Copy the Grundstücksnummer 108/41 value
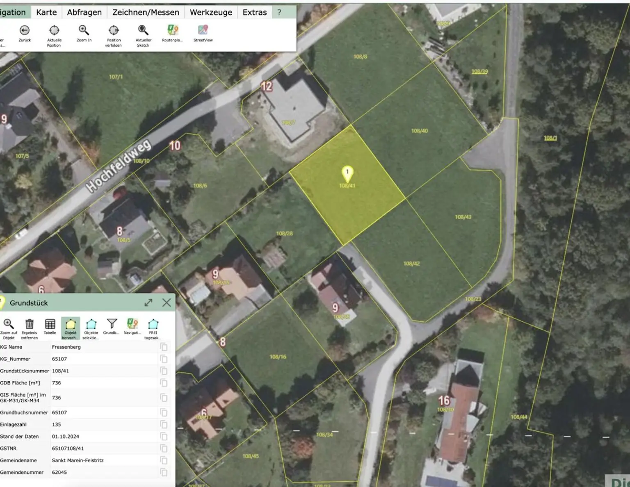Screen dimensions: 630x487 (164, 371)
